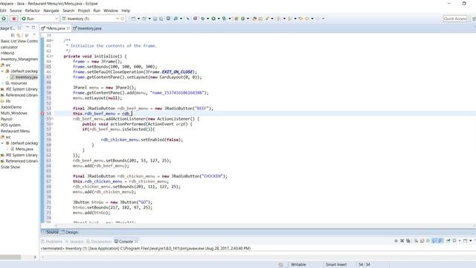Switch to the Inventory.java editor tab
The width and height of the screenshot is (476, 268).
[88, 28]
